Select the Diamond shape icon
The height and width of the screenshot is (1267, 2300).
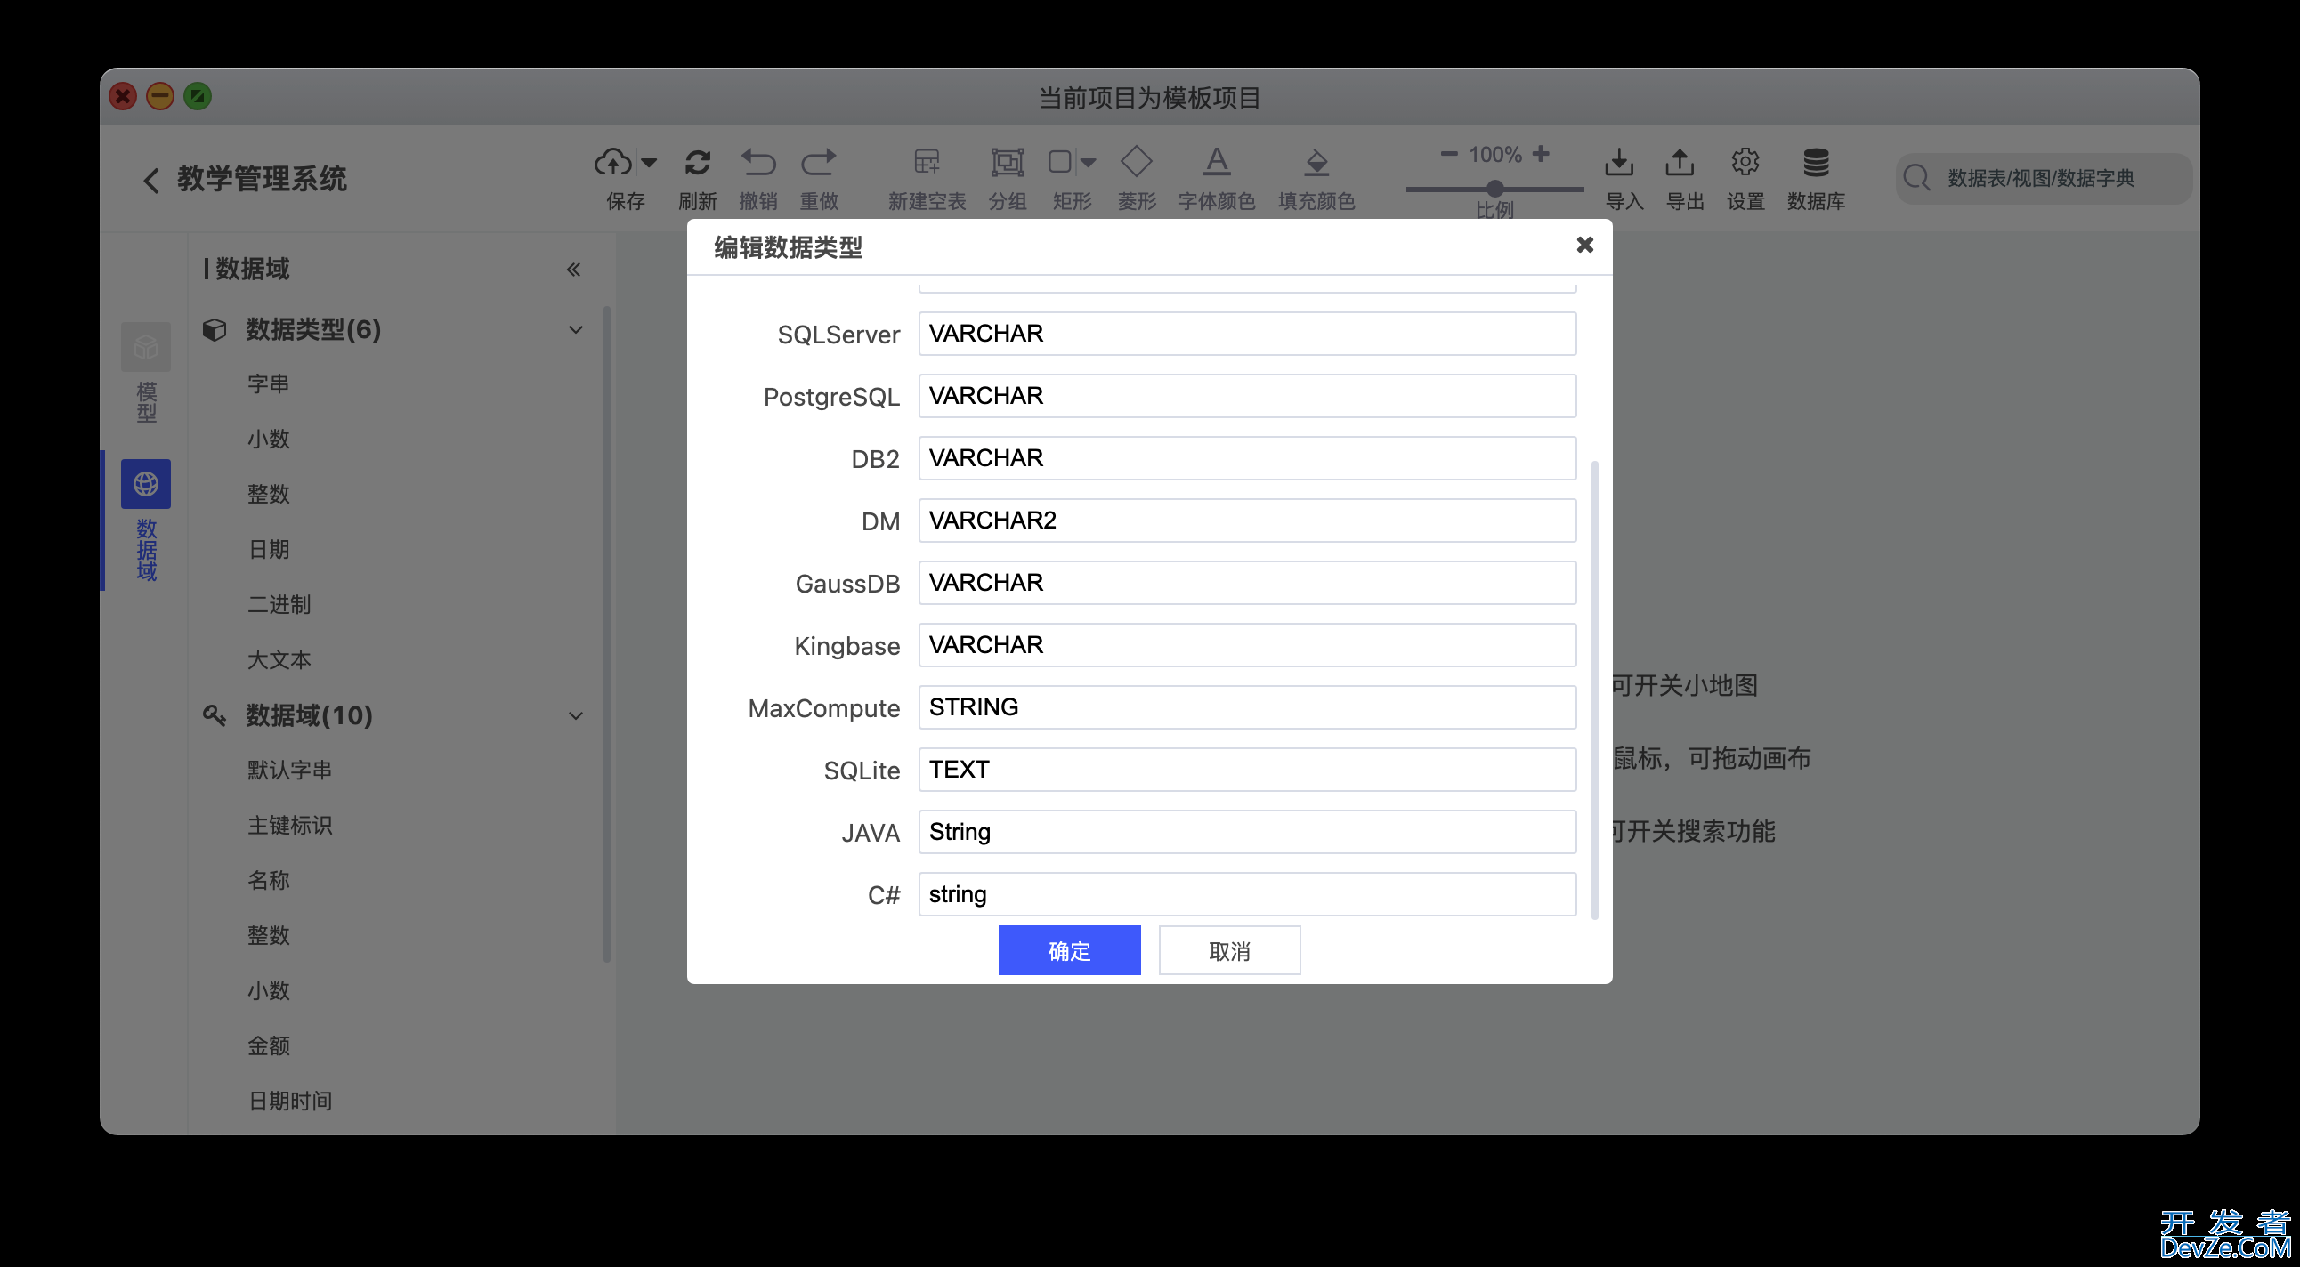click(x=1137, y=162)
